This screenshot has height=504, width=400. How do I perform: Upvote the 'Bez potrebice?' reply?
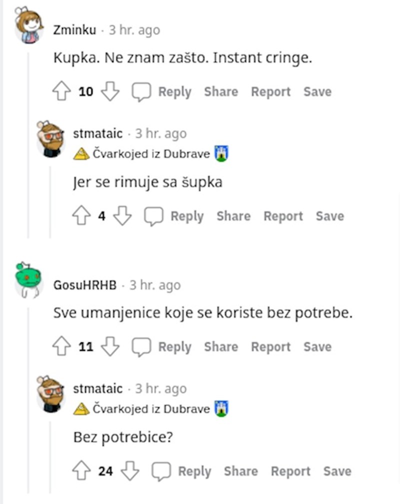(x=81, y=471)
